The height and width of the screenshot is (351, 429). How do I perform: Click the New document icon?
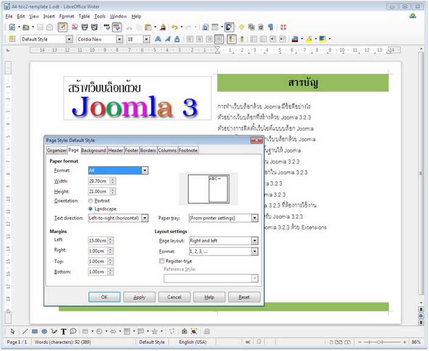coord(12,27)
